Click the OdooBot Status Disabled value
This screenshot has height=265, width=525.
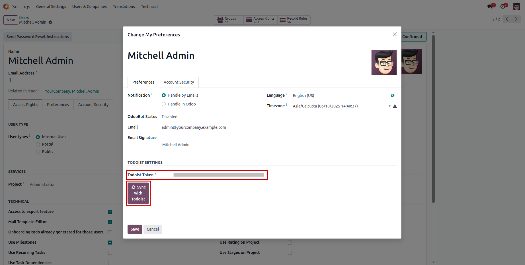(169, 117)
